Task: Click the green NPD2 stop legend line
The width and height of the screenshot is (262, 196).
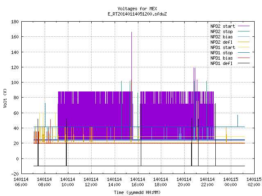Action: pyautogui.click(x=244, y=31)
